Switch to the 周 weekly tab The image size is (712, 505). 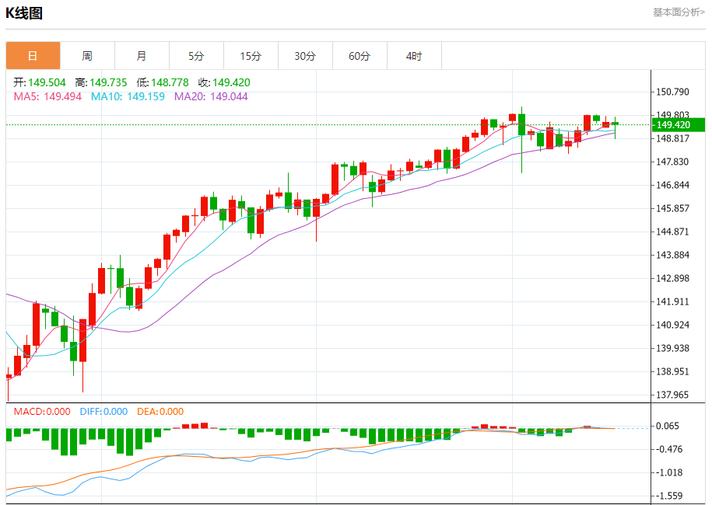[x=87, y=56]
